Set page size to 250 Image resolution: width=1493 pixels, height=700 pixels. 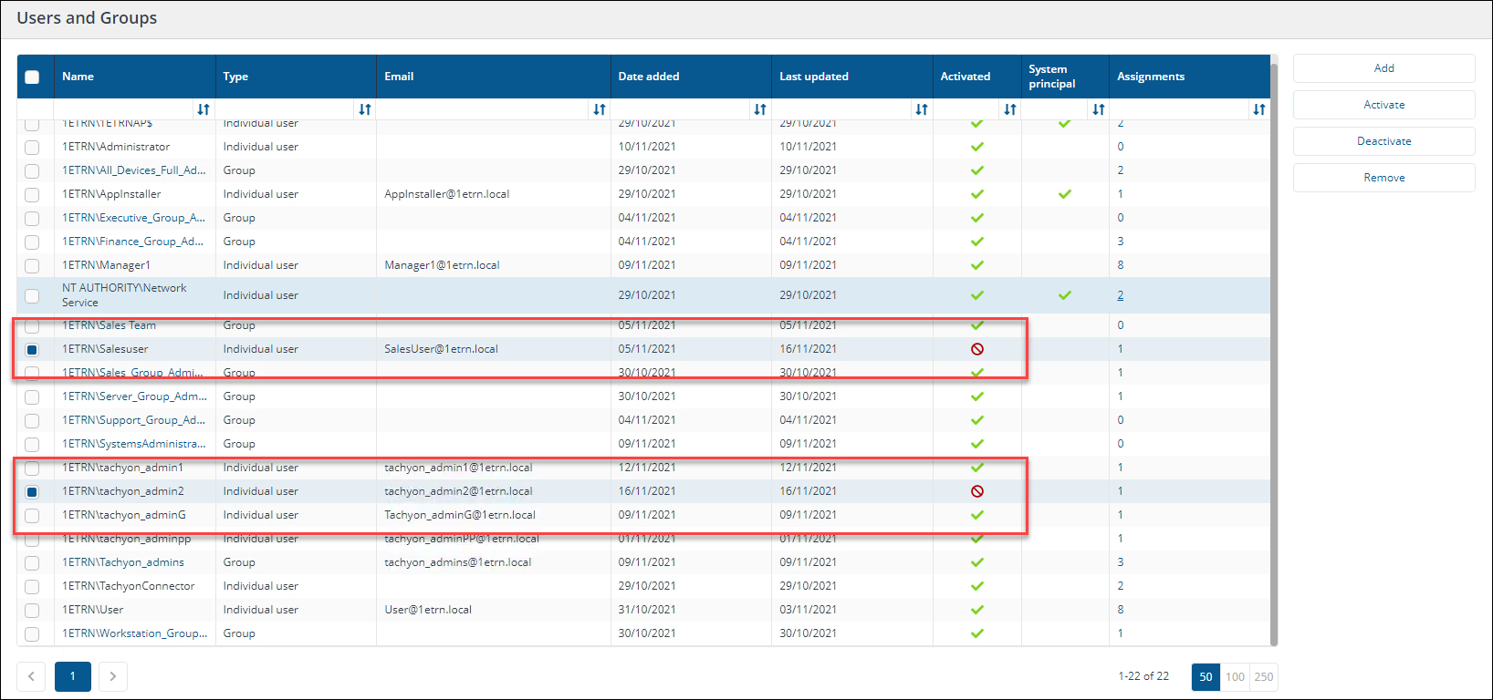(1264, 677)
